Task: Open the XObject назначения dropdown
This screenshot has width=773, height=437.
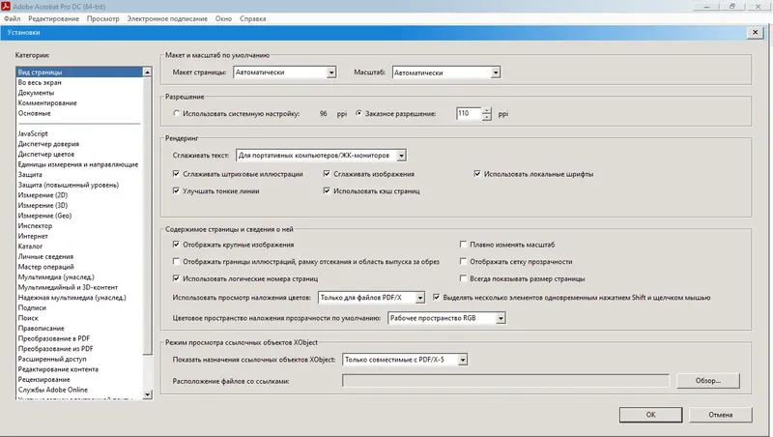Action: [x=405, y=360]
